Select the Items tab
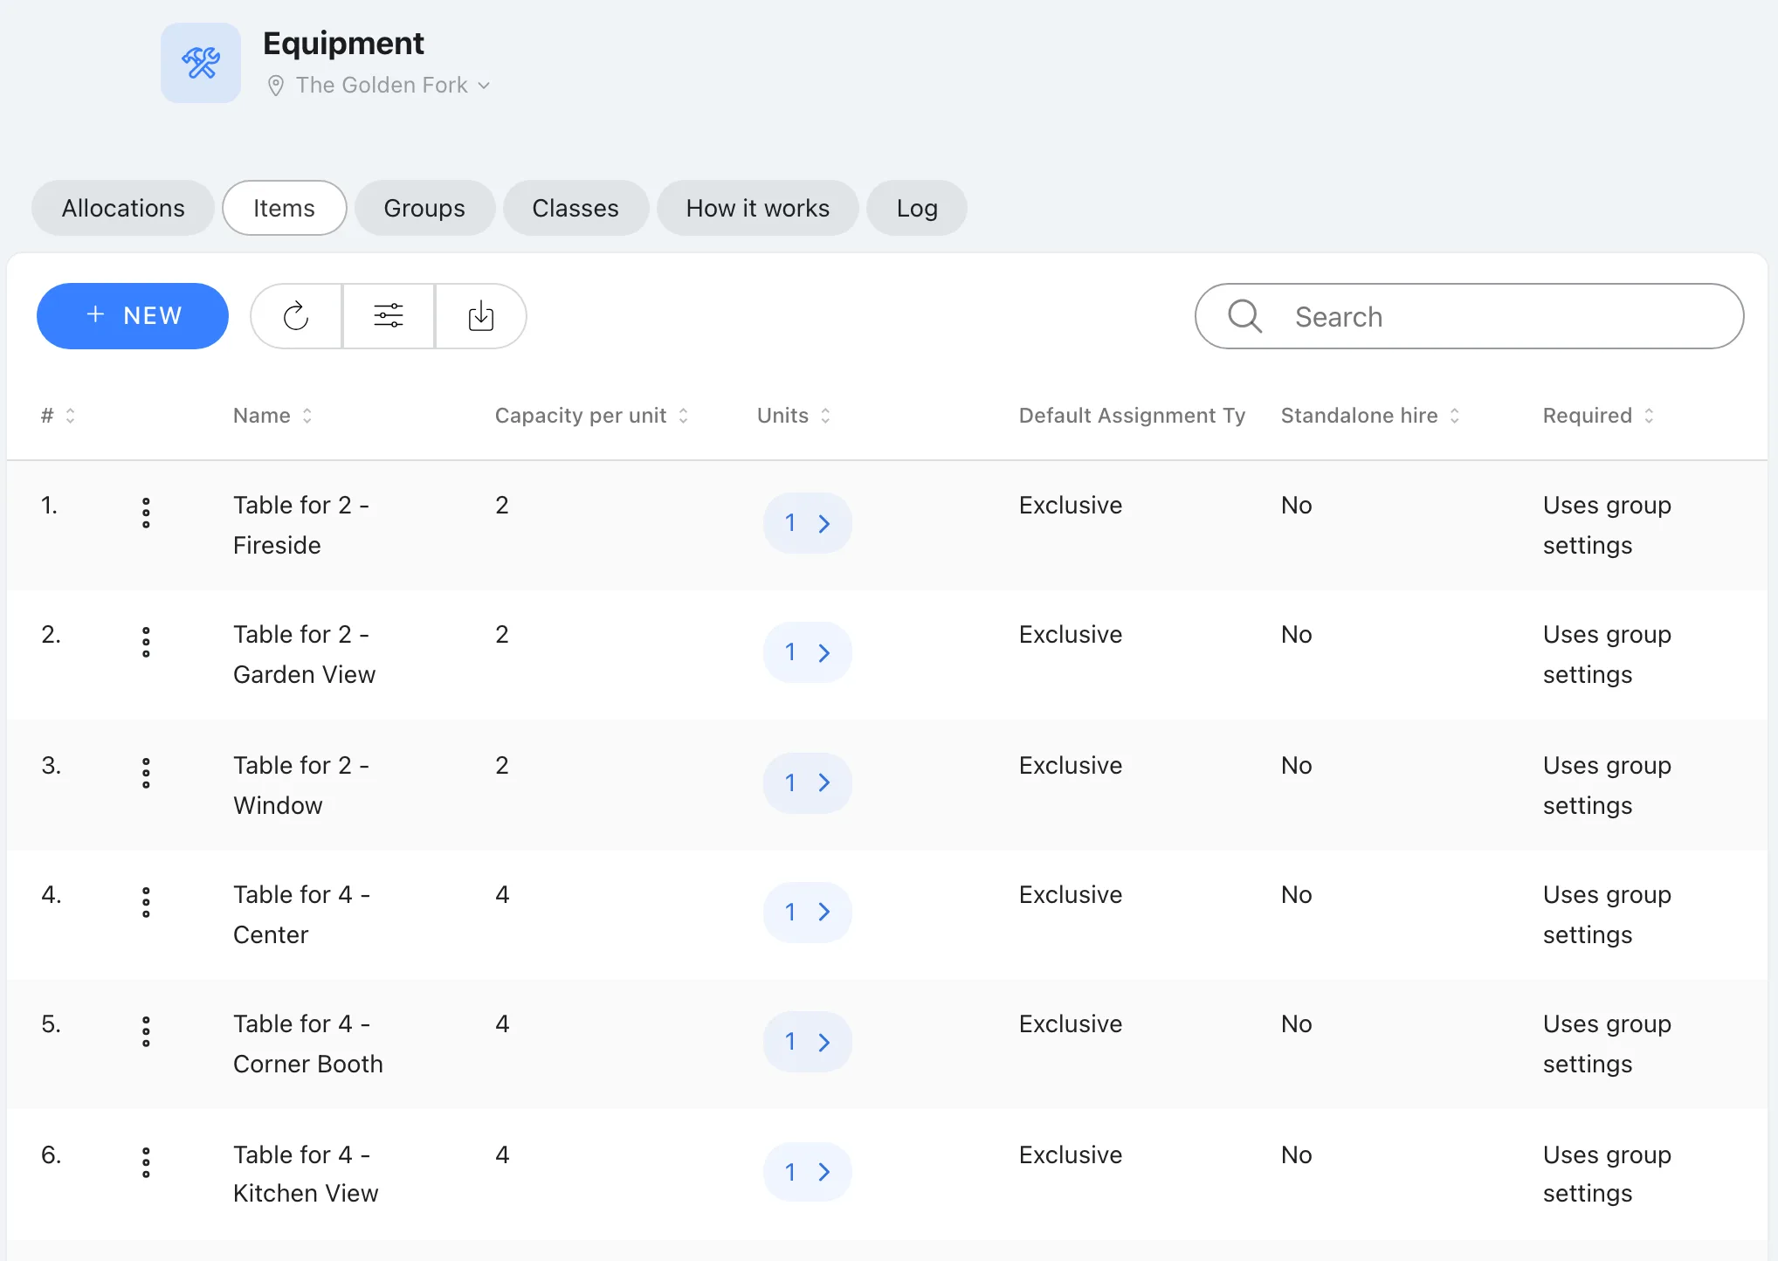The height and width of the screenshot is (1261, 1778). [x=285, y=208]
